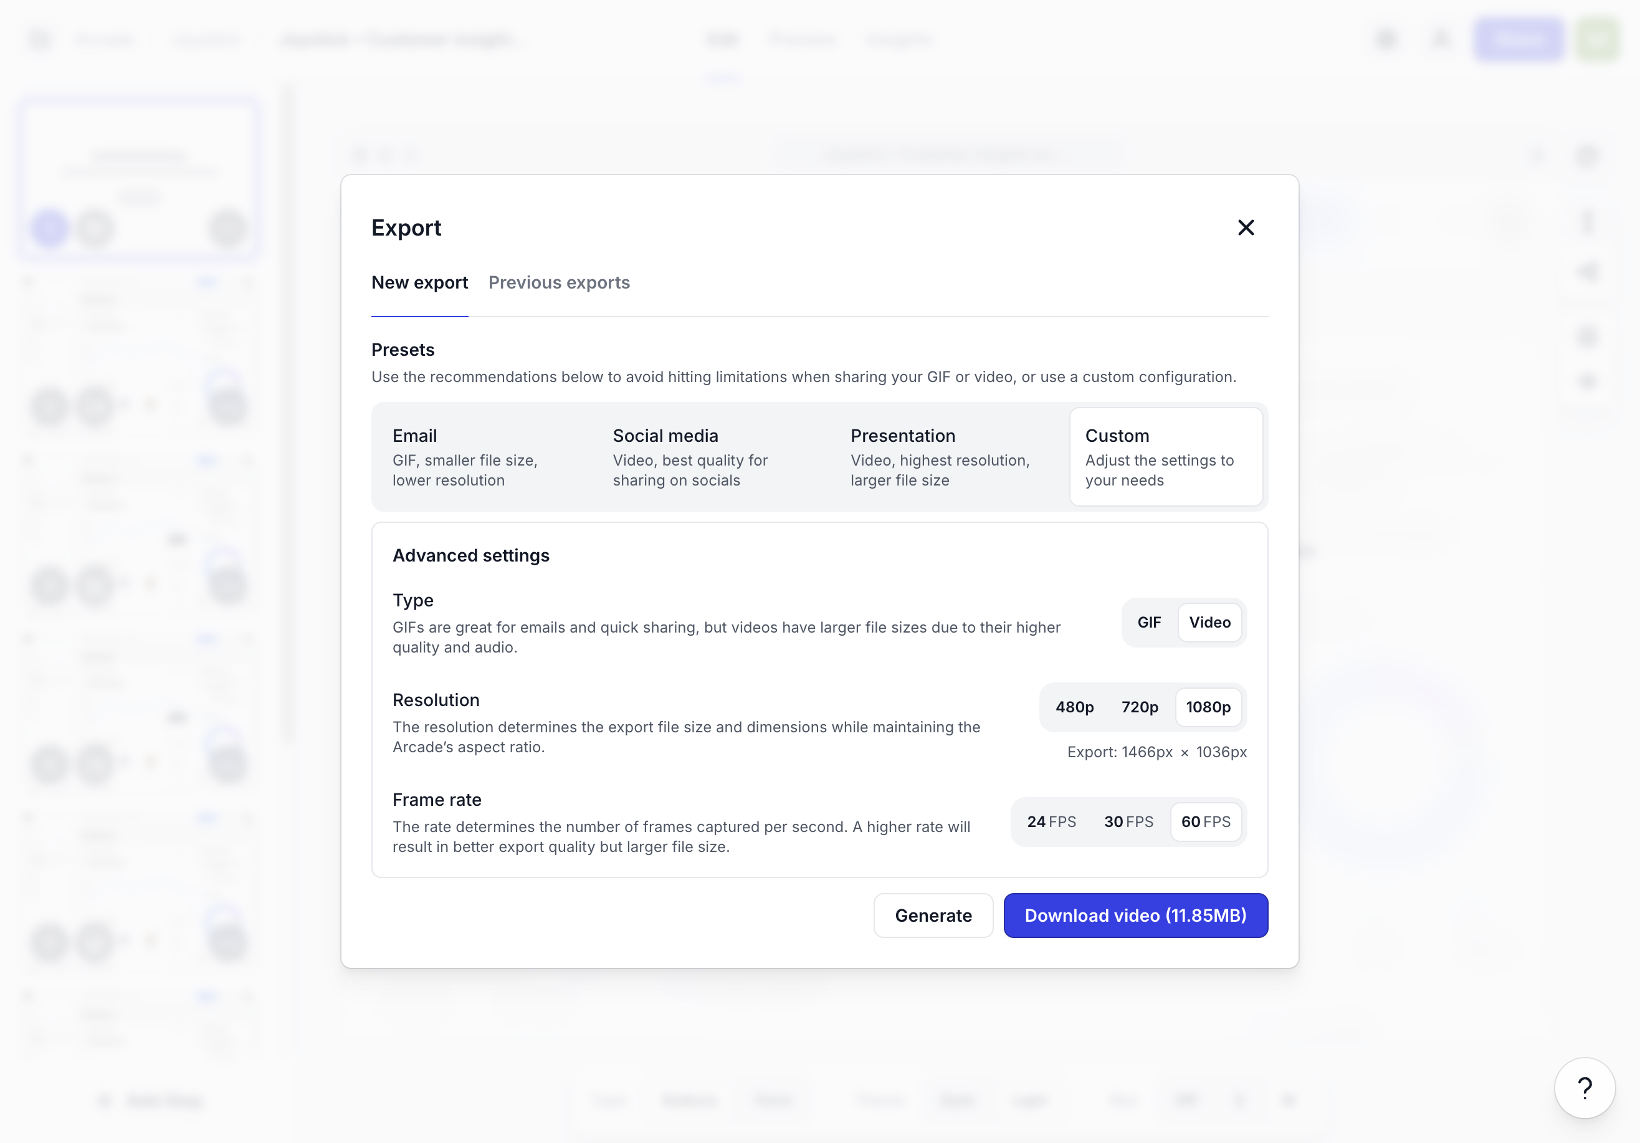Select 720p resolution option
Viewport: 1640px width, 1143px height.
1139,707
